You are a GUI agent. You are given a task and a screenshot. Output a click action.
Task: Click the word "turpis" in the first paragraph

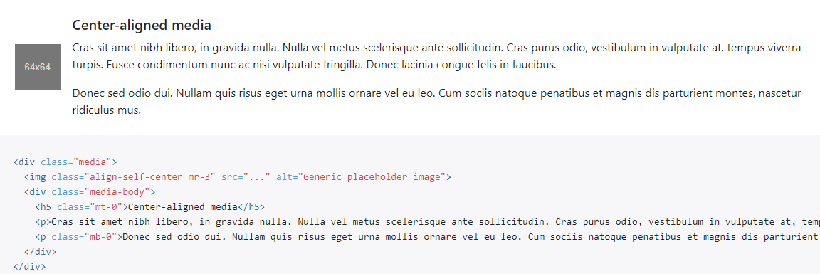[85, 65]
